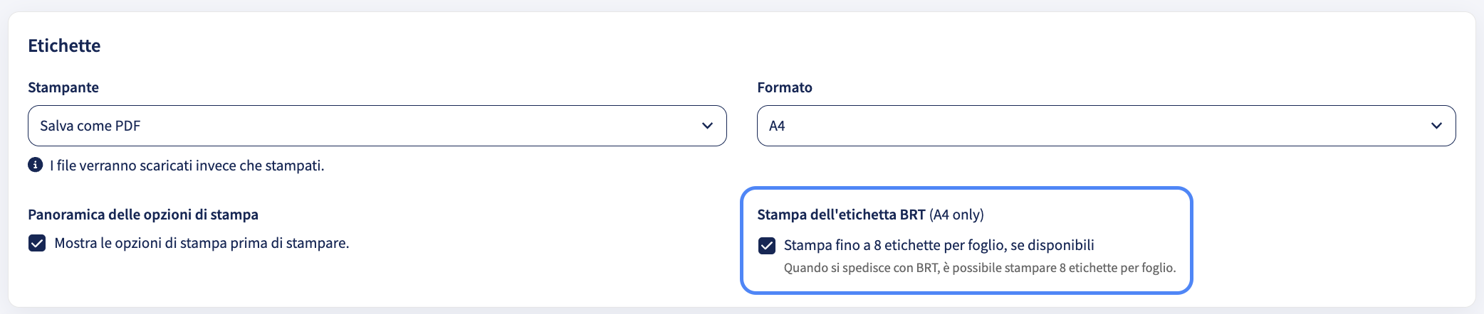Viewport: 1484px width, 314px height.
Task: Click the Formato field label
Action: coord(785,87)
